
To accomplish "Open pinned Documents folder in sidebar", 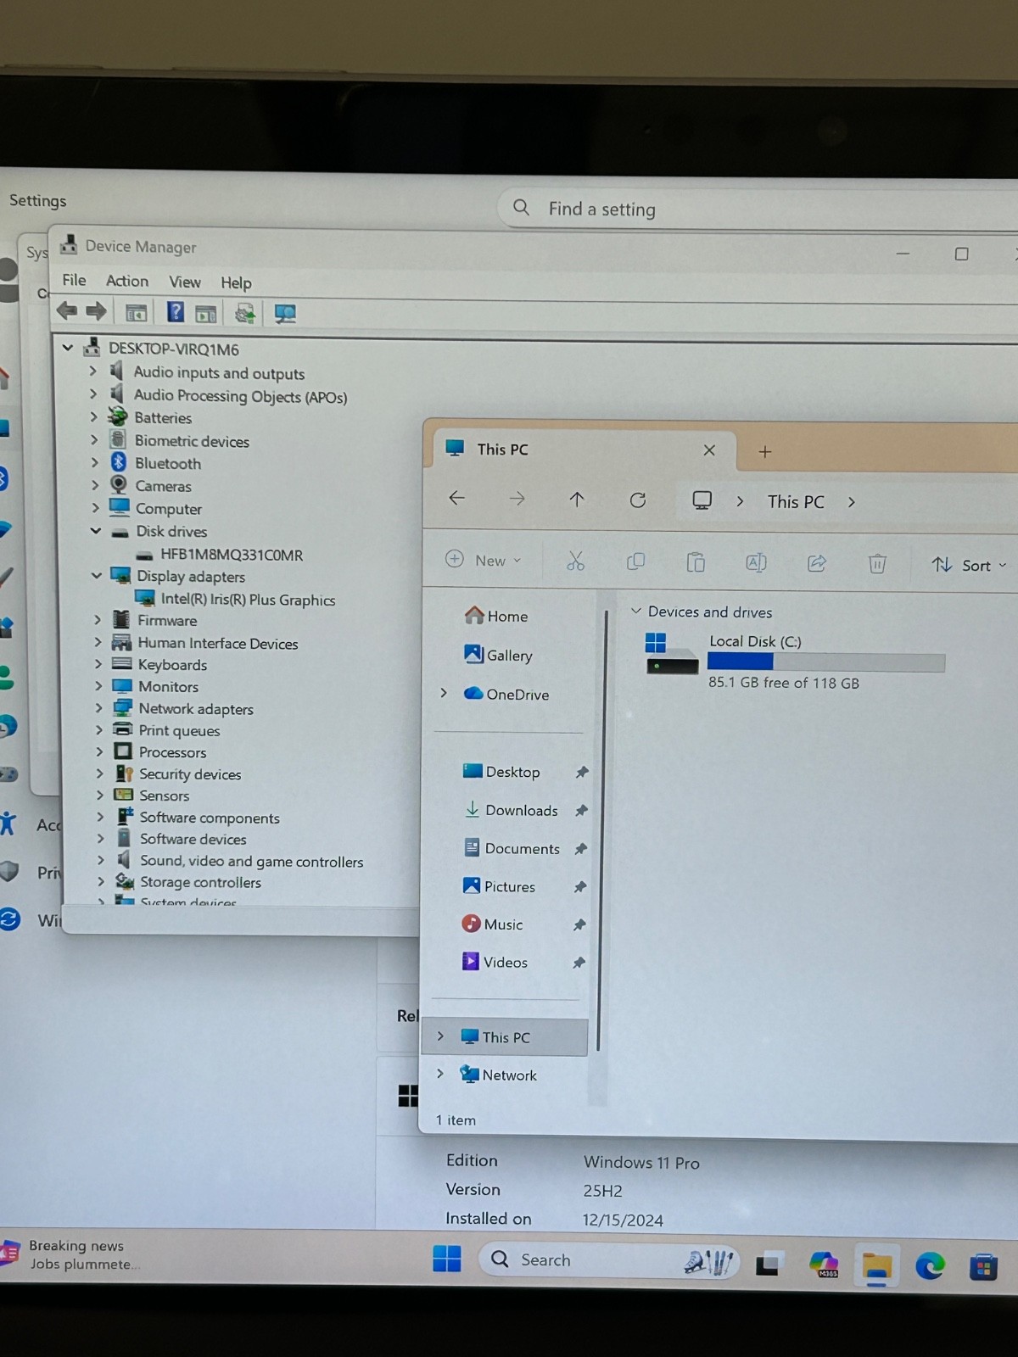I will tap(512, 848).
